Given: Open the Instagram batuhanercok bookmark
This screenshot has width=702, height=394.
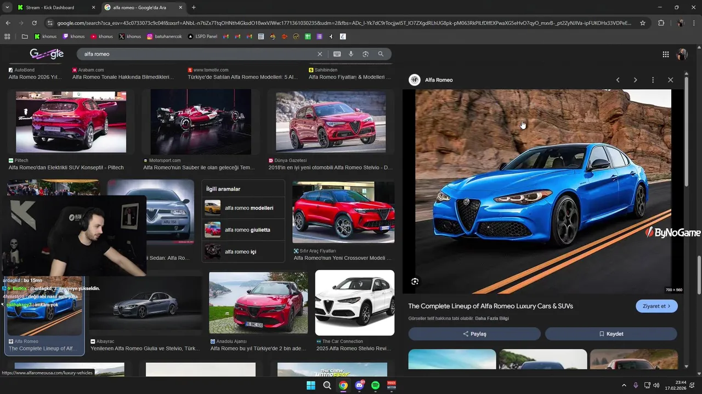Looking at the screenshot, I should point(165,37).
